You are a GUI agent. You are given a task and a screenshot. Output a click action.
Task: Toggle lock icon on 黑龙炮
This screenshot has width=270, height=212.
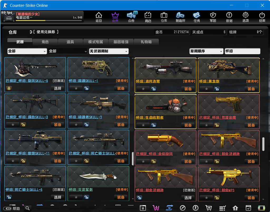[x=217, y=89]
